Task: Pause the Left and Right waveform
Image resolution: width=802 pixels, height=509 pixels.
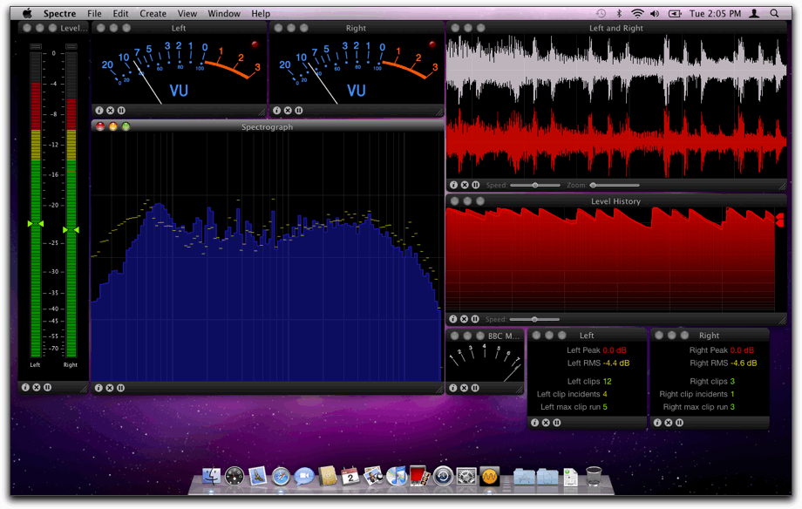Action: tap(476, 185)
